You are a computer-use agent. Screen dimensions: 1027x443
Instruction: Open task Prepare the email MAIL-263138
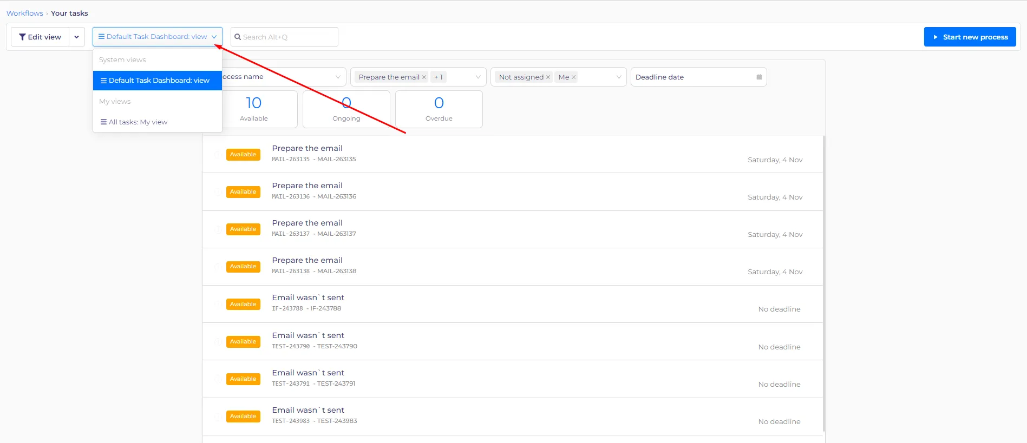coord(512,266)
